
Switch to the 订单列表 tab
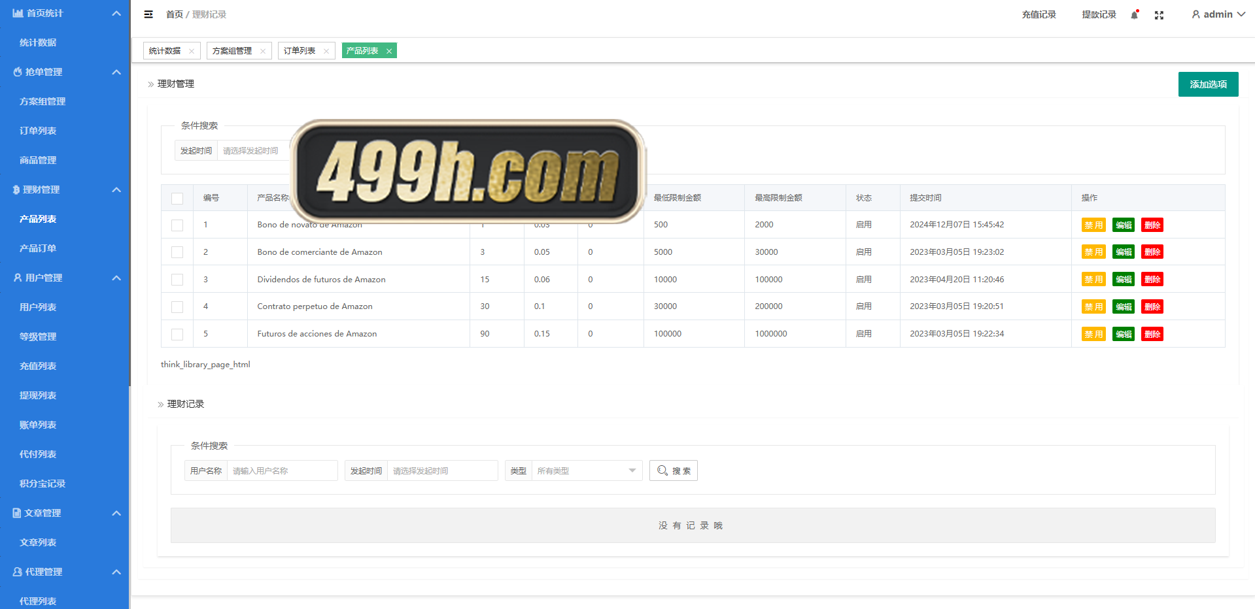pyautogui.click(x=300, y=51)
